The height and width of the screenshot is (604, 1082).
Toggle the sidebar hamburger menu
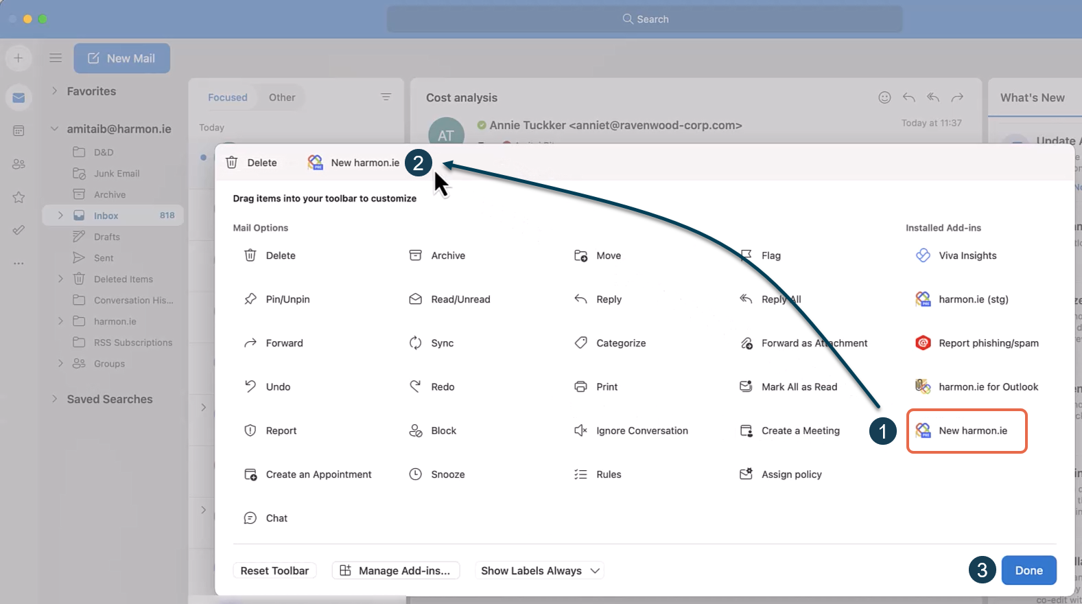point(56,58)
